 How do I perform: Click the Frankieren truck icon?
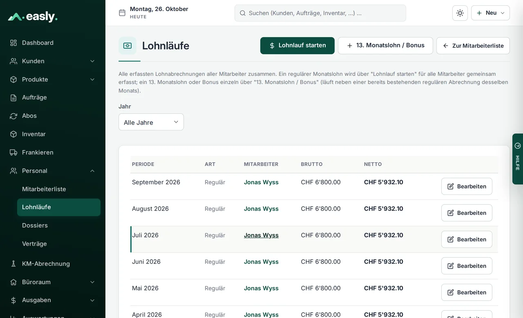pyautogui.click(x=13, y=152)
